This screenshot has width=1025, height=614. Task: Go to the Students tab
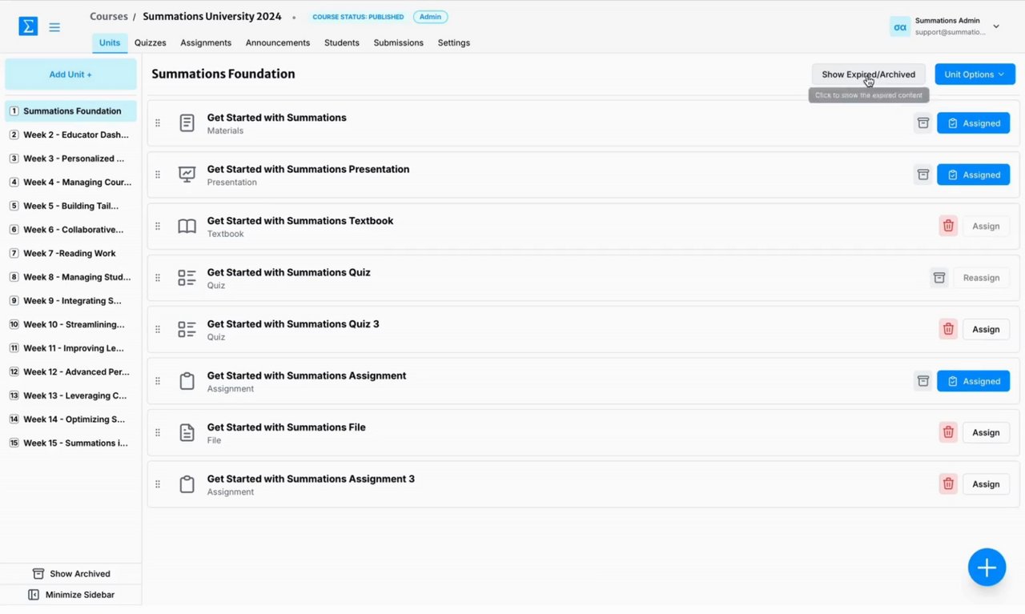342,43
